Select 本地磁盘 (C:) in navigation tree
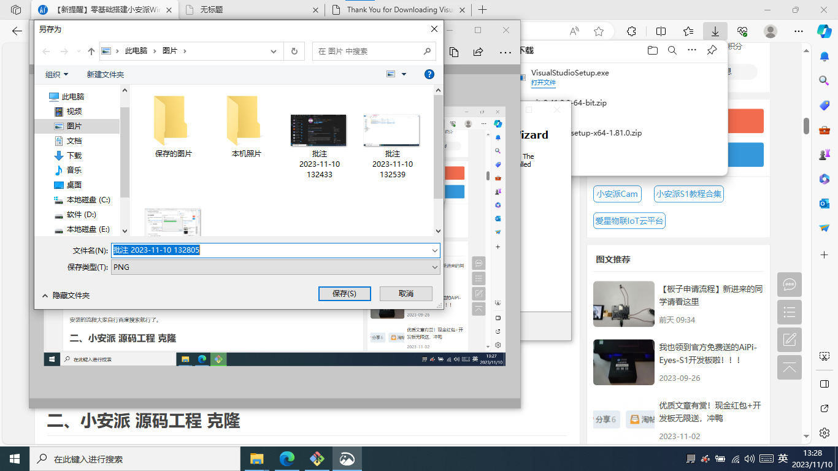The width and height of the screenshot is (838, 471). pos(82,199)
